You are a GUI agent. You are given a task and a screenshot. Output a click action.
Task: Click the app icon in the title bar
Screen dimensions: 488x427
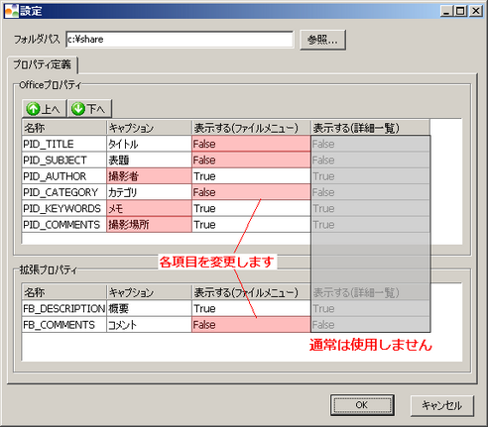click(x=11, y=11)
